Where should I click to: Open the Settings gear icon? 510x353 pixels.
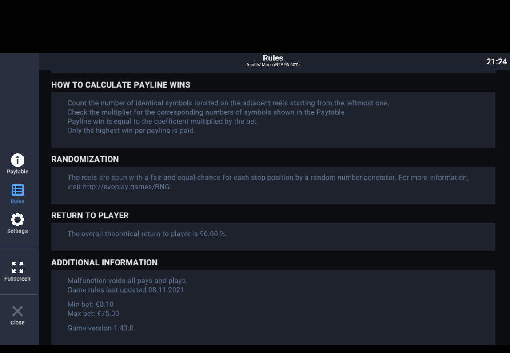pos(18,220)
